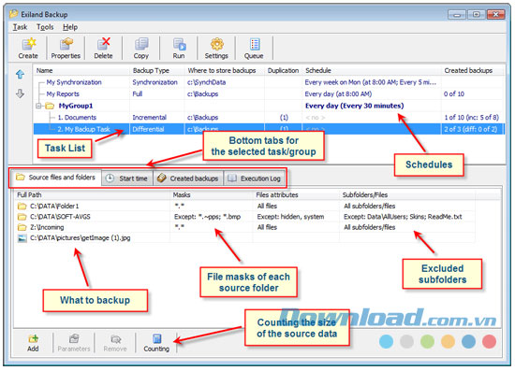Screen dimensions: 515x371
Task: Click the MyGroup1 folder icon
Action: 50,106
